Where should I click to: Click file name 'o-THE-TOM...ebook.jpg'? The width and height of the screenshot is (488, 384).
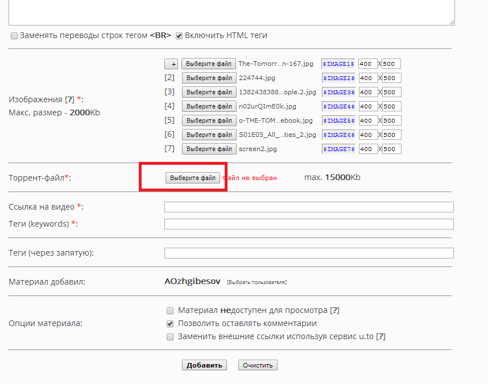click(276, 120)
